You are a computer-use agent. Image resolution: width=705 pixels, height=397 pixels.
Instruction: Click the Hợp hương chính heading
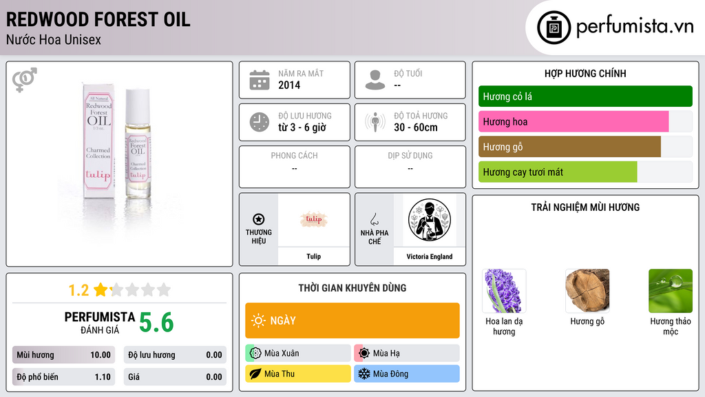585,73
